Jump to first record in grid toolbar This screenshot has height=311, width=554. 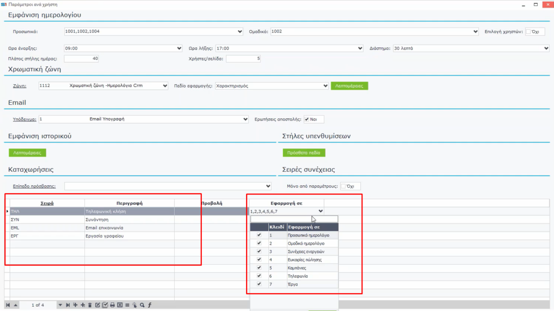click(x=8, y=305)
